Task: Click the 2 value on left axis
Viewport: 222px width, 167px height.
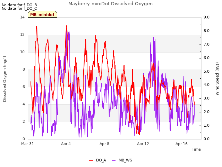Action: [x=24, y=122]
